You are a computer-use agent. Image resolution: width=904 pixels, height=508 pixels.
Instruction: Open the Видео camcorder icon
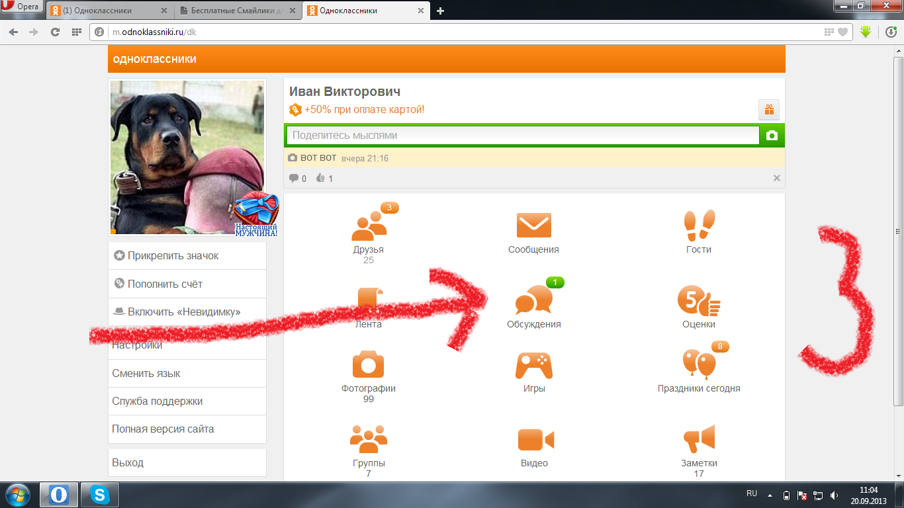coord(535,440)
